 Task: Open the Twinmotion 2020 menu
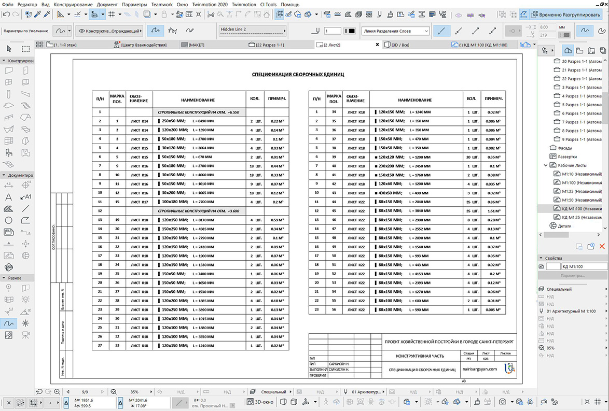[210, 4]
